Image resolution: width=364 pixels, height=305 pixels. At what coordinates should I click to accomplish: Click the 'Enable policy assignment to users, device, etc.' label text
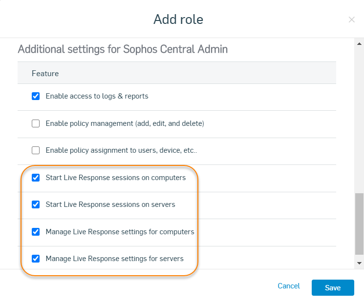point(121,150)
